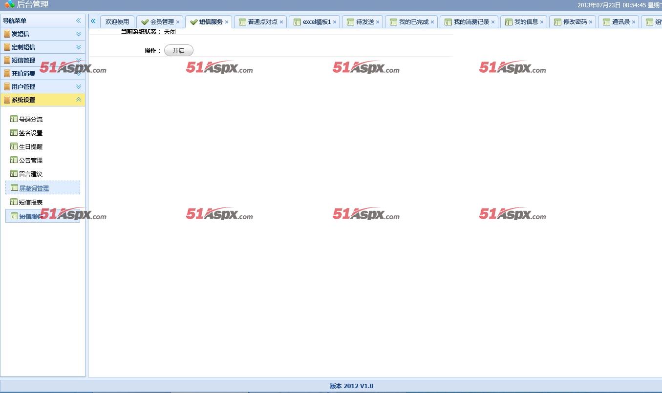The height and width of the screenshot is (393, 662).
Task: Click the checkmark icon on 会员管理 tab
Action: click(145, 22)
